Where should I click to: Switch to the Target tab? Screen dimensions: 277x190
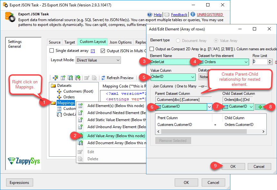[x=69, y=42]
